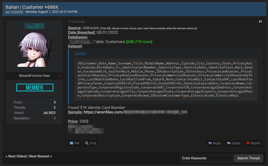
Task: Click the red flag Report button
Action: click(x=253, y=143)
